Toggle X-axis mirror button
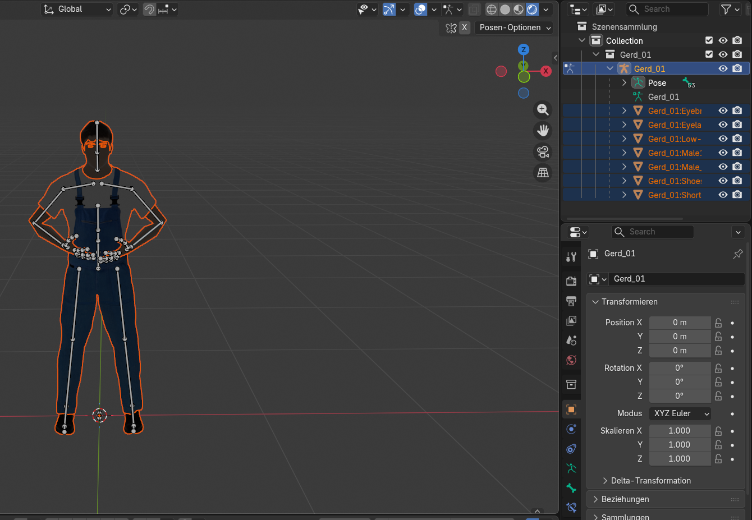Screen dimensions: 752x520 (x=464, y=27)
